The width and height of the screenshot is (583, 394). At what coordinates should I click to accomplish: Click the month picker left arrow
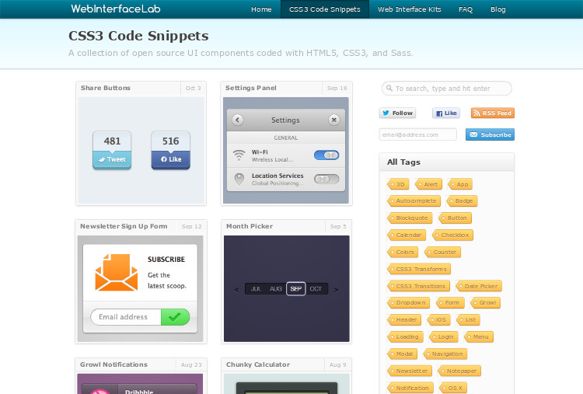click(x=236, y=289)
